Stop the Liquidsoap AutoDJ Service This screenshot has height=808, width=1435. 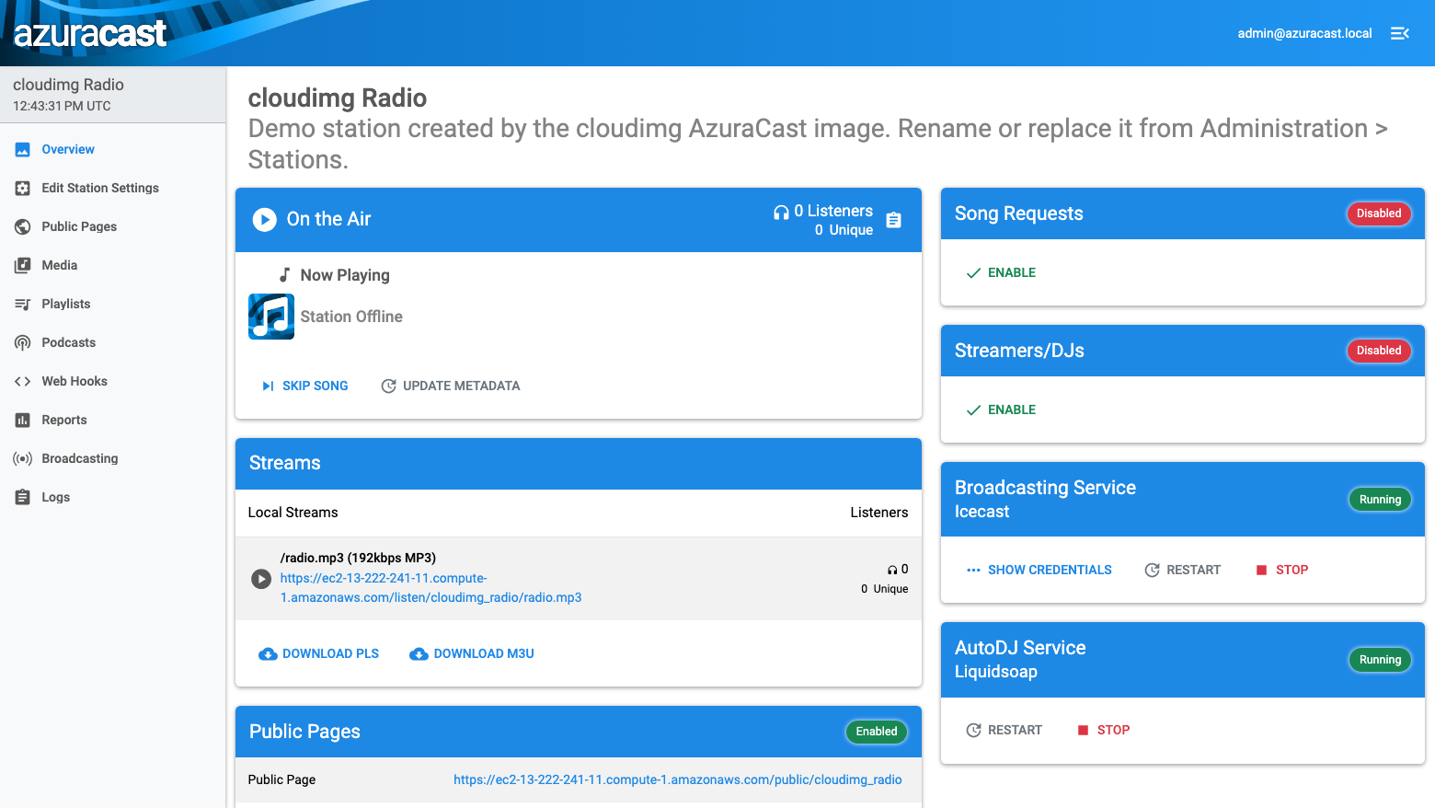[1103, 730]
